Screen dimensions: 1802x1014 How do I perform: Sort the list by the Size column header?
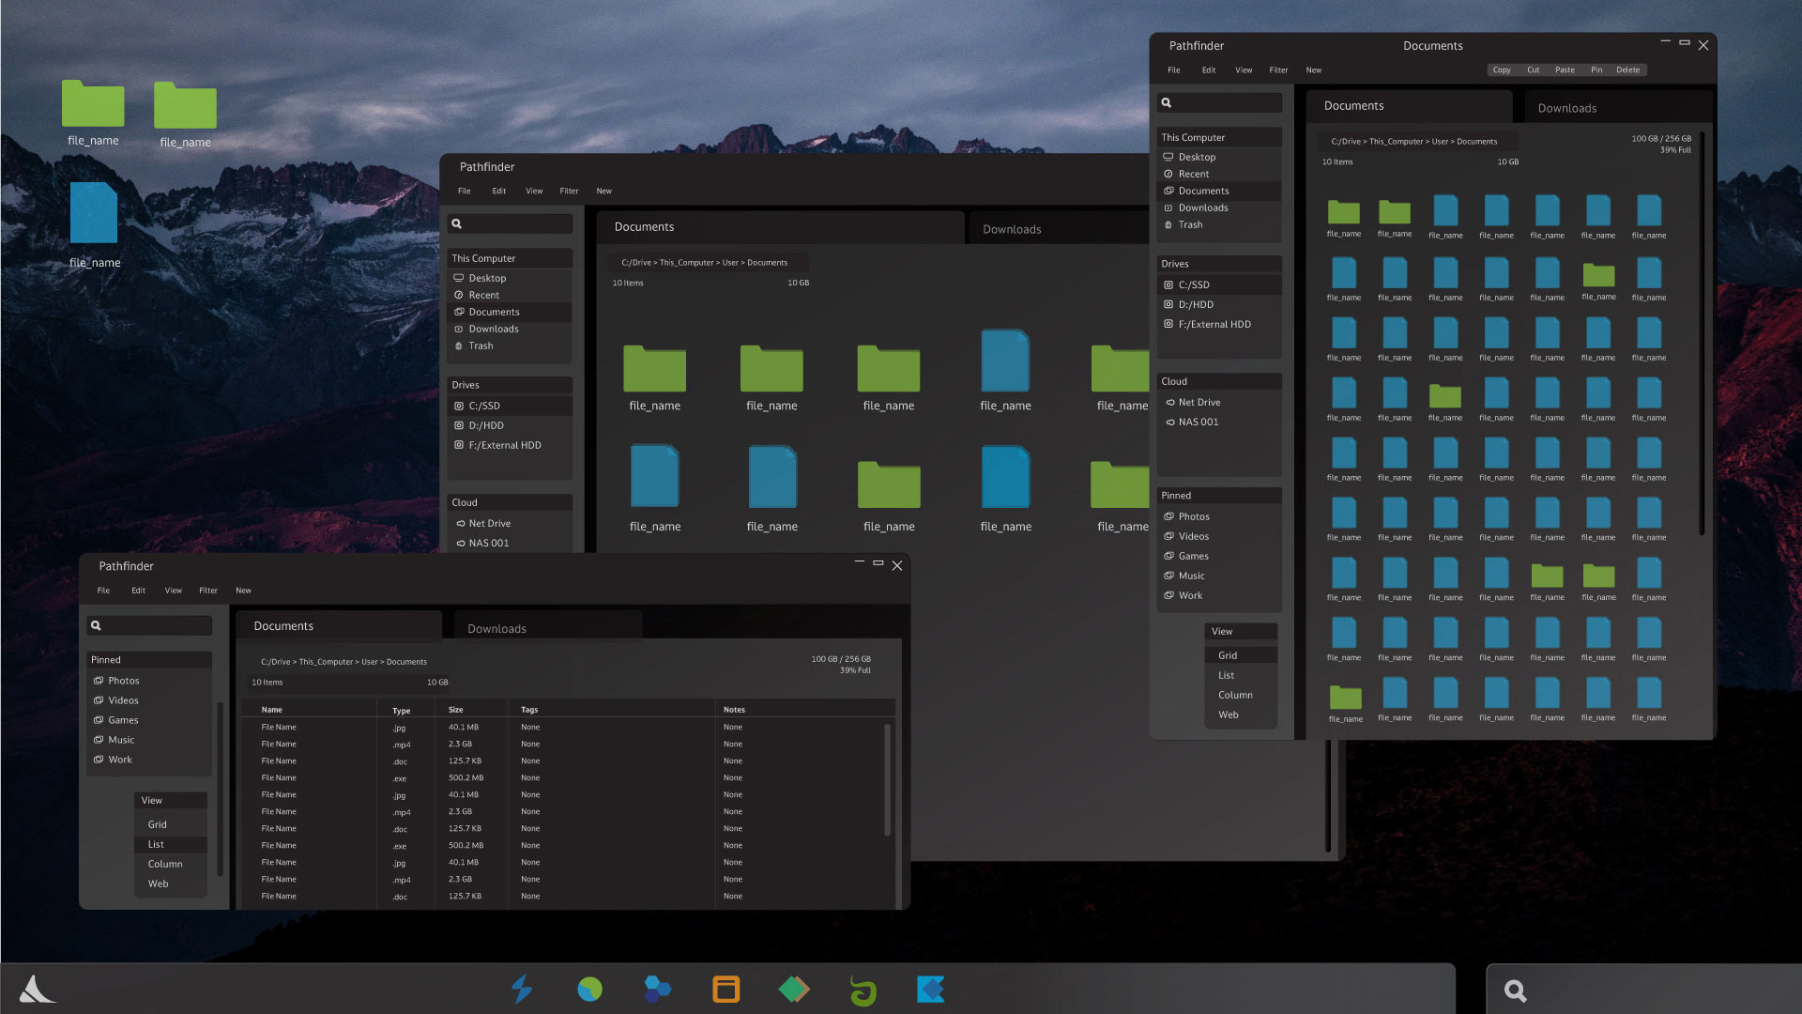click(x=456, y=710)
